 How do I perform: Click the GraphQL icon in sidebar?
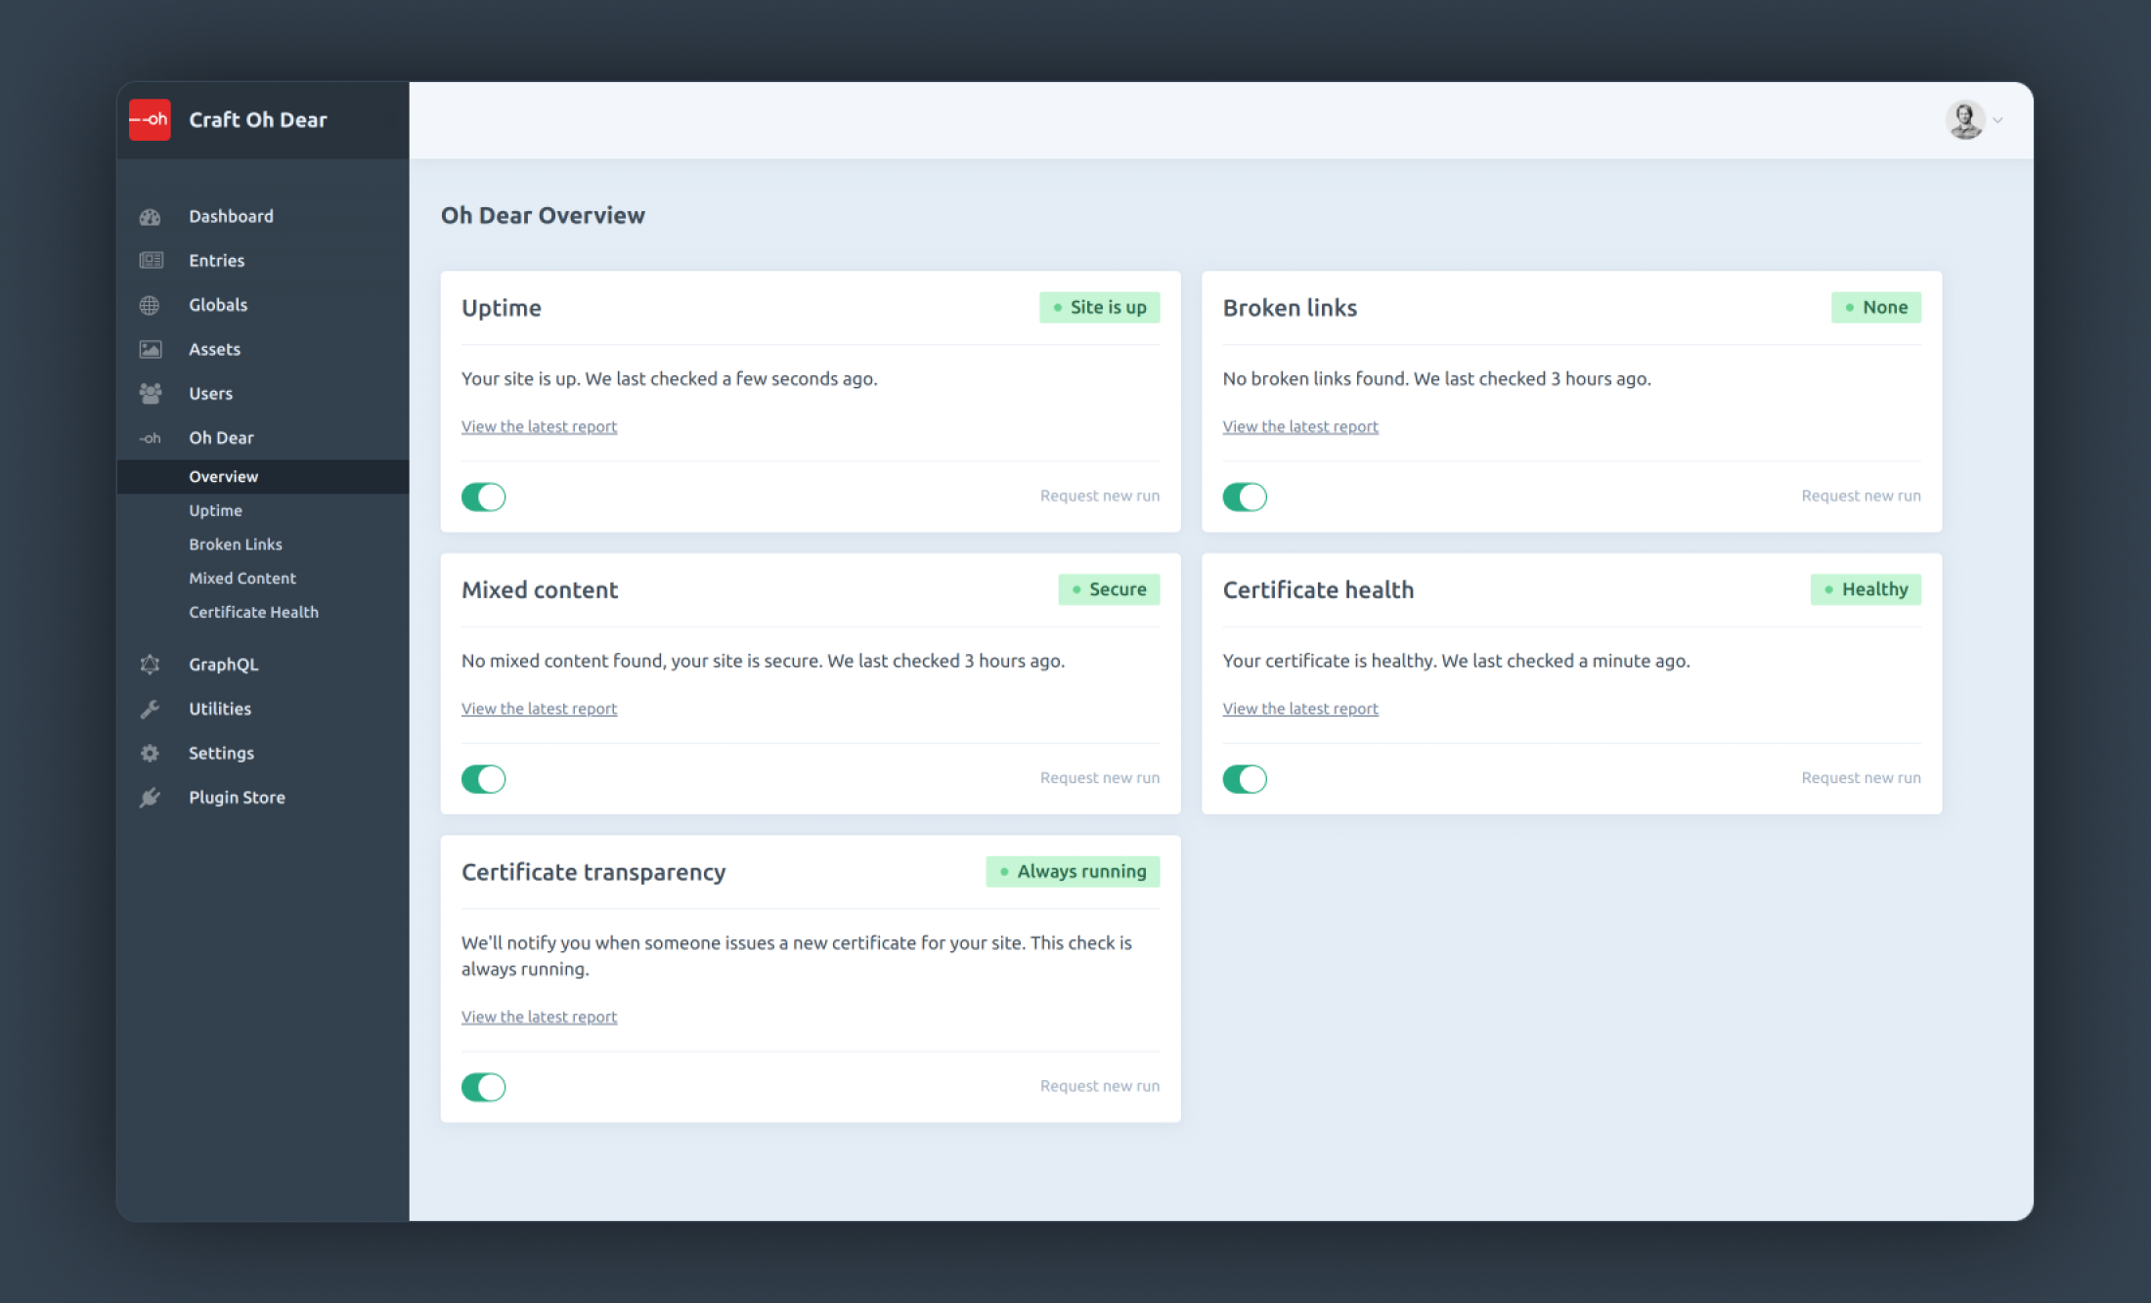pyautogui.click(x=149, y=664)
